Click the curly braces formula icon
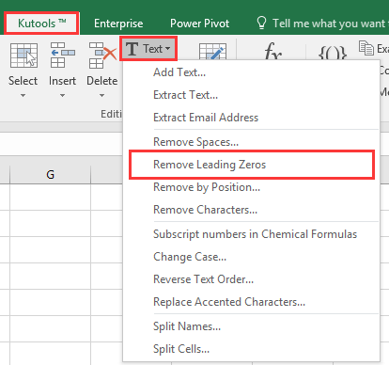 click(333, 52)
